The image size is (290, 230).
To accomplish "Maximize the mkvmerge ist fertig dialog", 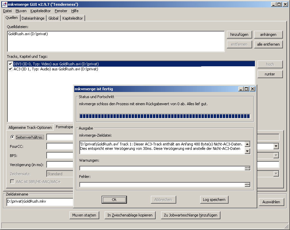I will [x=246, y=89].
